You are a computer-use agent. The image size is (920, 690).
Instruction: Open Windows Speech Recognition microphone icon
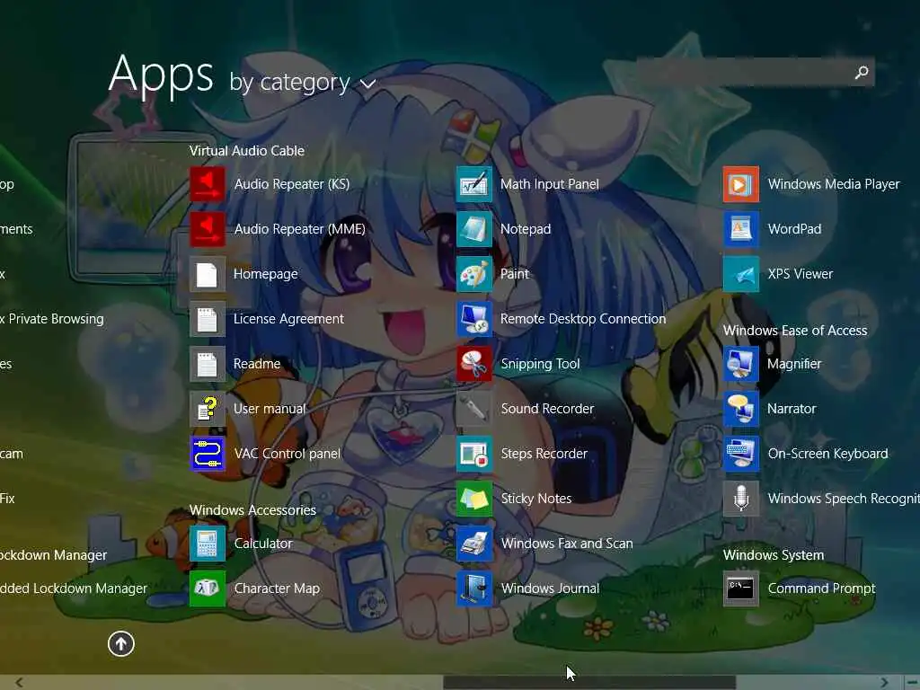pos(741,499)
